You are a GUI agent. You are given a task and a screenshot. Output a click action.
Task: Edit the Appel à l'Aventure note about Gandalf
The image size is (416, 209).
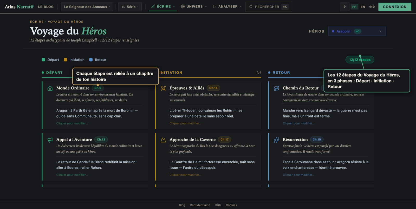coord(100,165)
